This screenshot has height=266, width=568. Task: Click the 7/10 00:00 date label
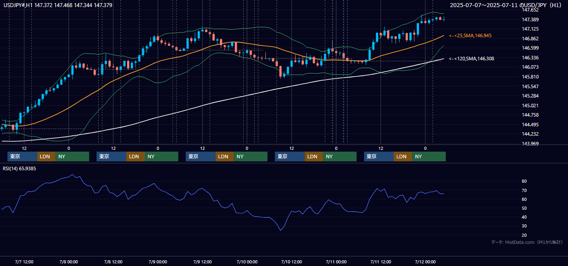pos(247,262)
